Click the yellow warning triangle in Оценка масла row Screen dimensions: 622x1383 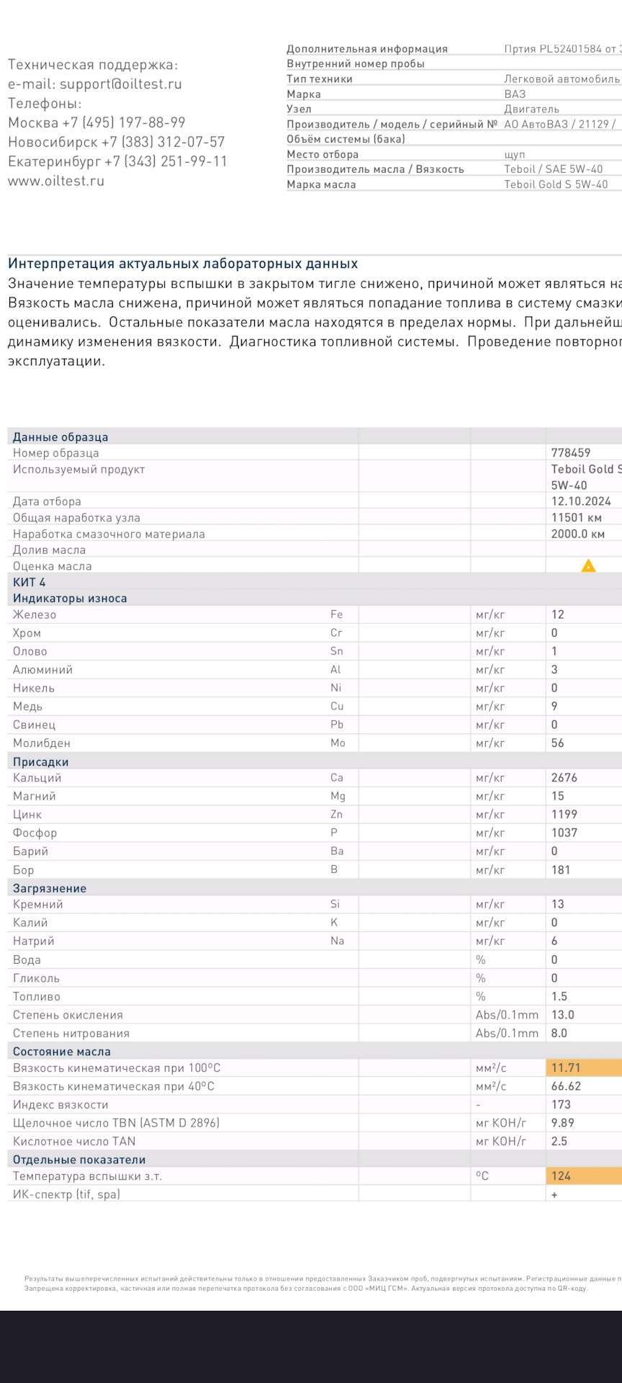coord(588,566)
